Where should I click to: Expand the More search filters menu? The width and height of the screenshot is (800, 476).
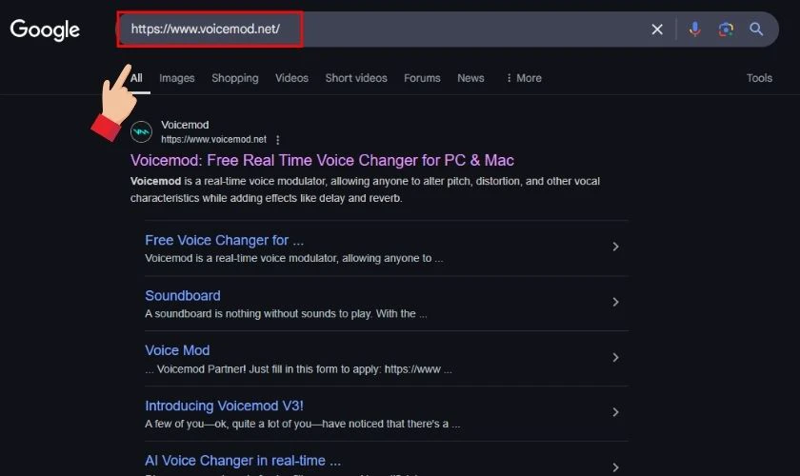tap(524, 78)
